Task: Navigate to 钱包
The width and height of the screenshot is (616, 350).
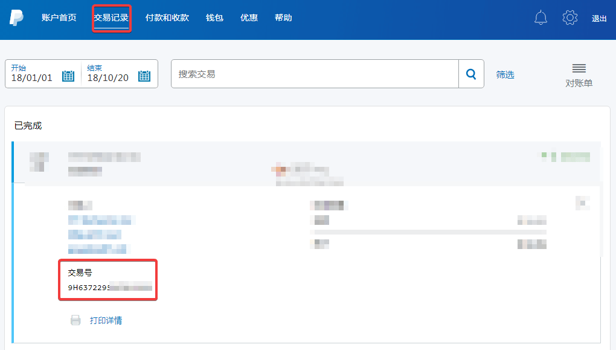Action: pos(214,18)
